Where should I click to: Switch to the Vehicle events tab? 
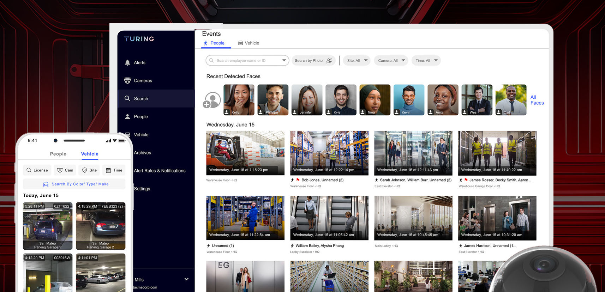(248, 43)
